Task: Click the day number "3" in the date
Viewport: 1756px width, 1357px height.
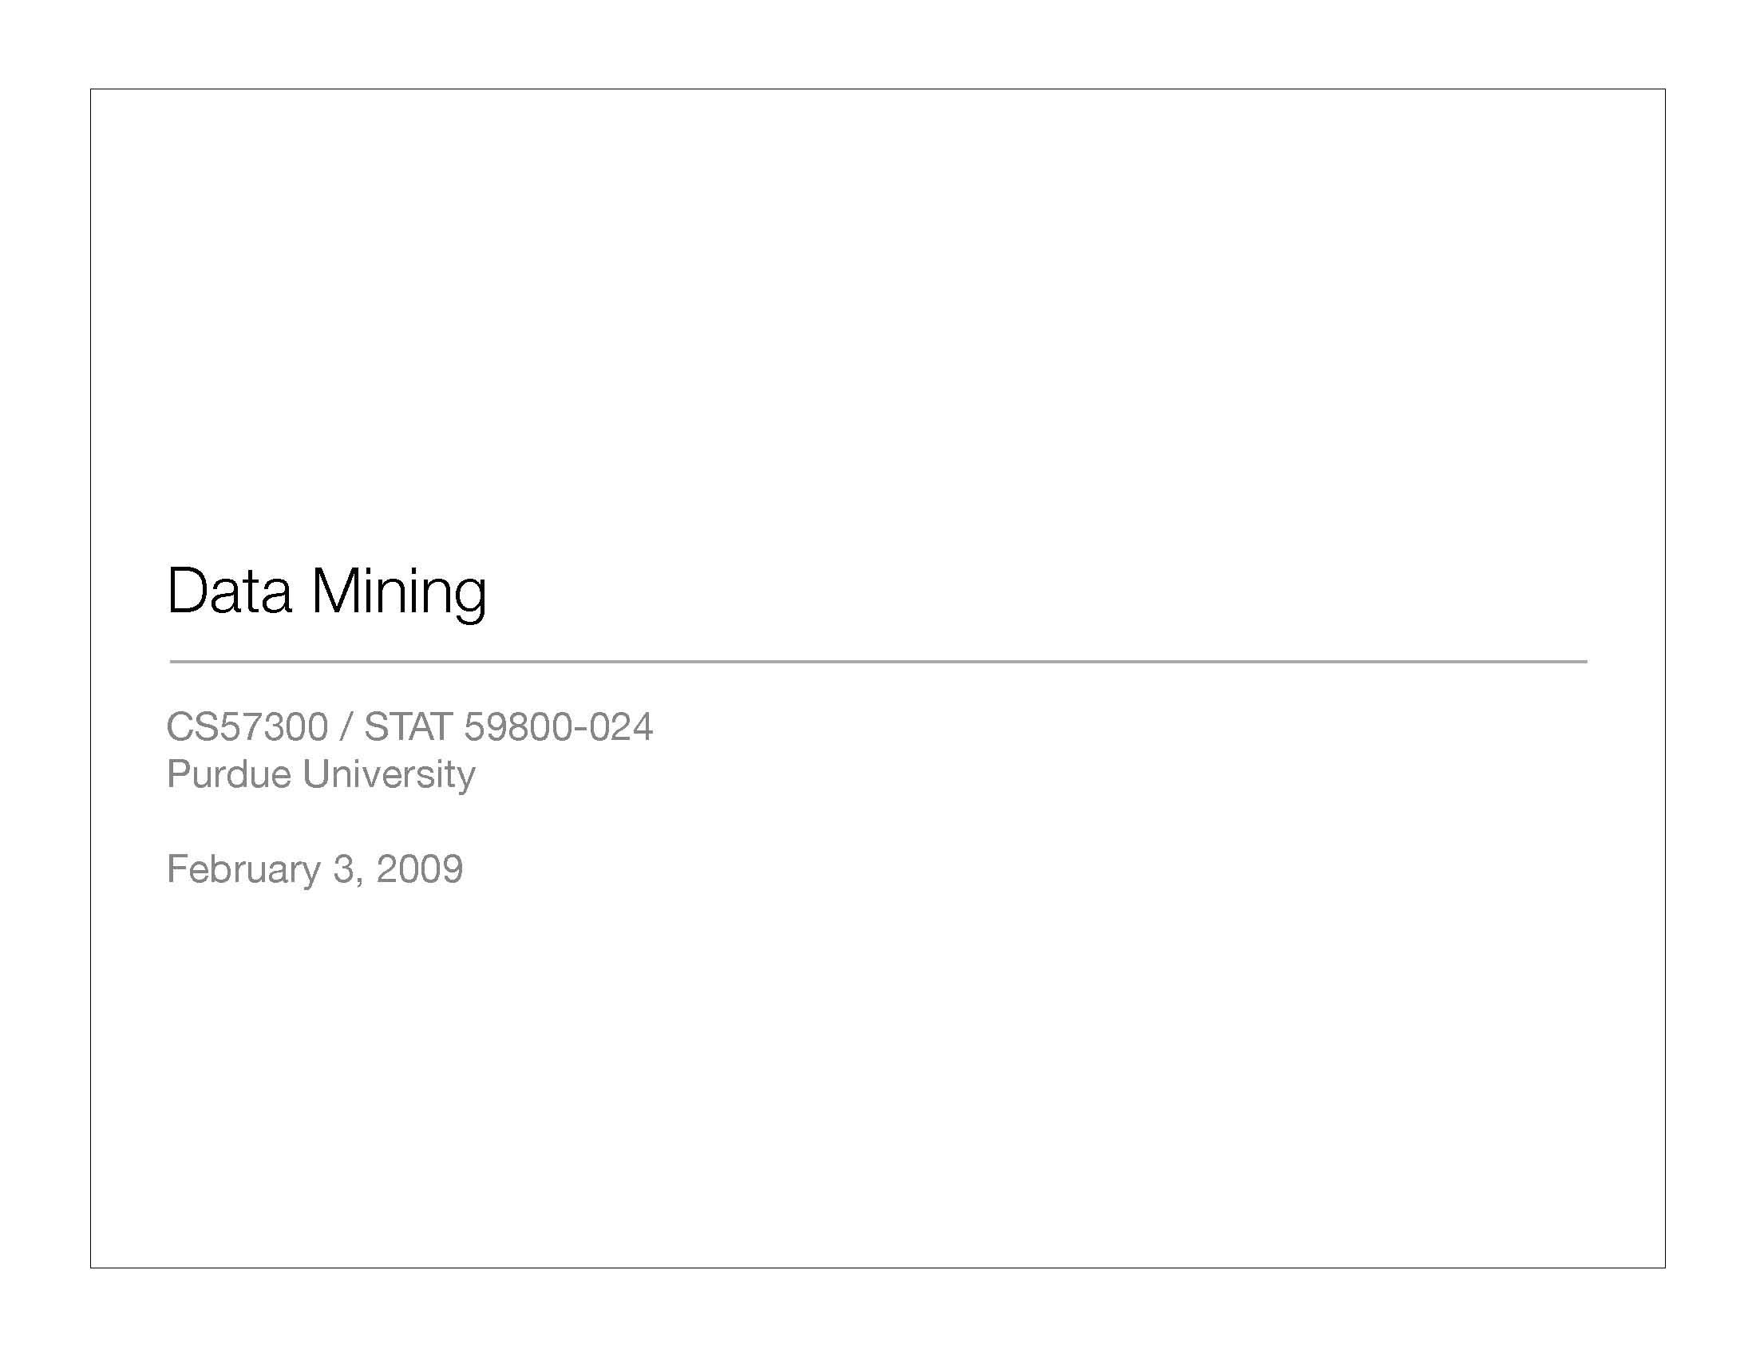Action: coord(342,869)
